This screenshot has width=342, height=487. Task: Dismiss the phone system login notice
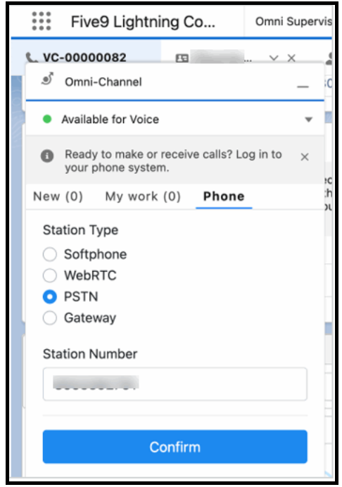tap(305, 157)
